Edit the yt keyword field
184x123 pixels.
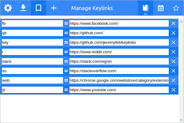click(32, 90)
